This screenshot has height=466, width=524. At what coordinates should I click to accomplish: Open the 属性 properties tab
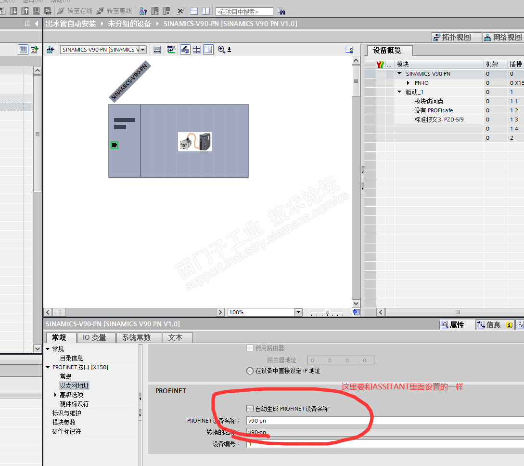tap(457, 325)
